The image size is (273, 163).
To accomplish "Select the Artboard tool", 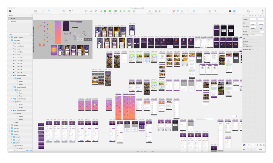I will (x=35, y=11).
